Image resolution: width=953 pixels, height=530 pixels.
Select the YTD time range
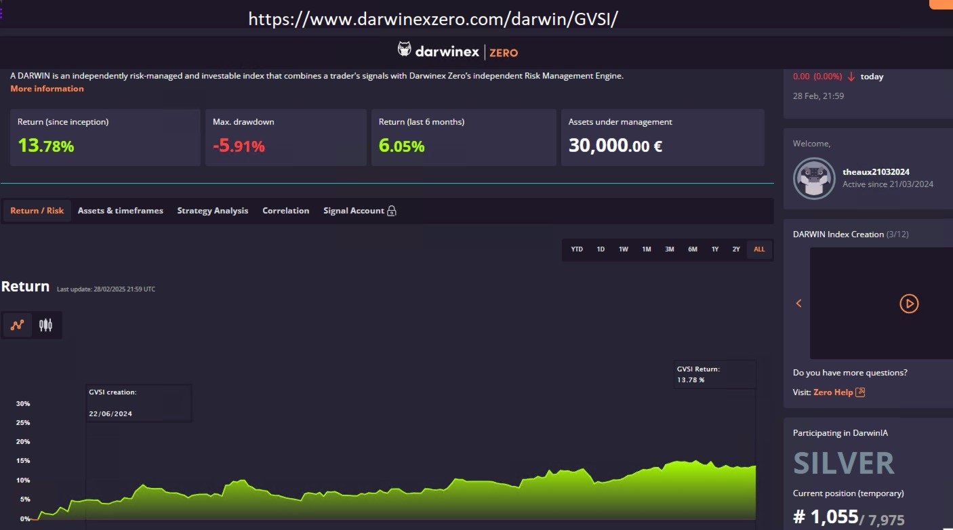pos(577,249)
